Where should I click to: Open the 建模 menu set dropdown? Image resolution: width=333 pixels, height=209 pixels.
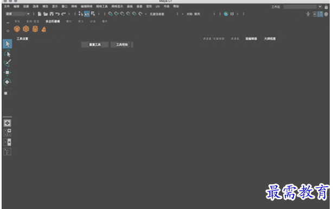tap(17, 14)
